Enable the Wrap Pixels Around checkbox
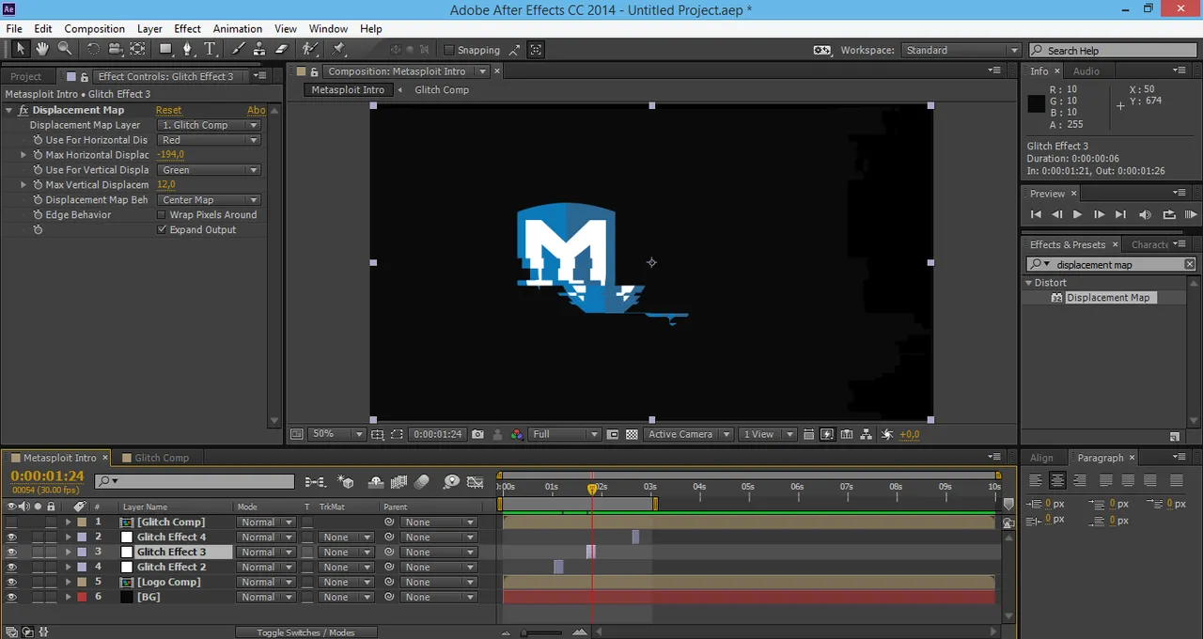This screenshot has height=639, width=1203. coord(162,214)
